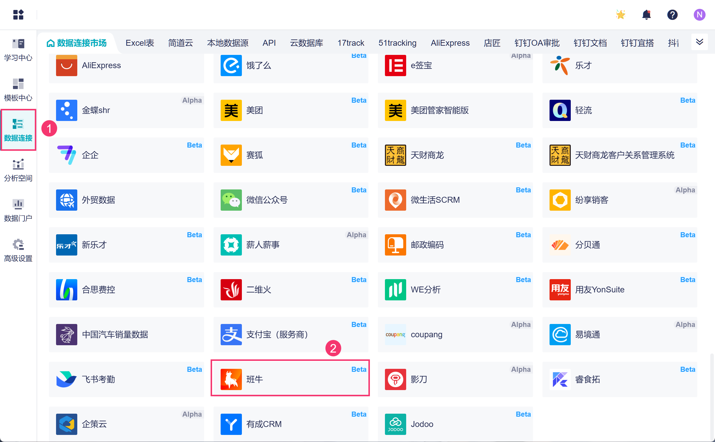The width and height of the screenshot is (715, 442).
Task: Open 模板中心 in the sidebar
Action: [x=18, y=89]
